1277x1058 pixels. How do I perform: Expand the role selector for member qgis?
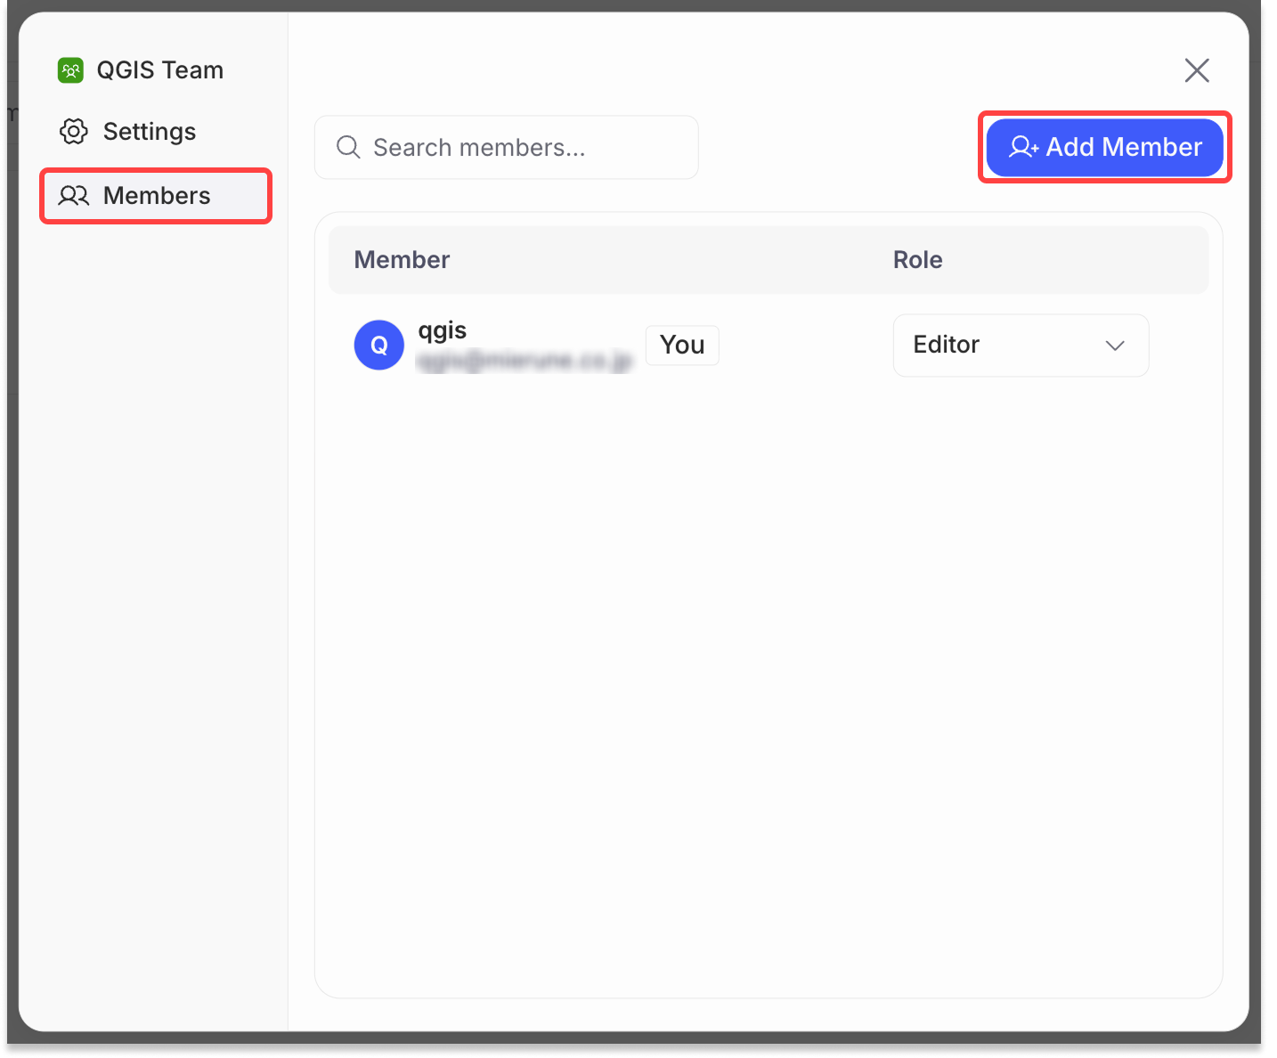click(x=1021, y=346)
